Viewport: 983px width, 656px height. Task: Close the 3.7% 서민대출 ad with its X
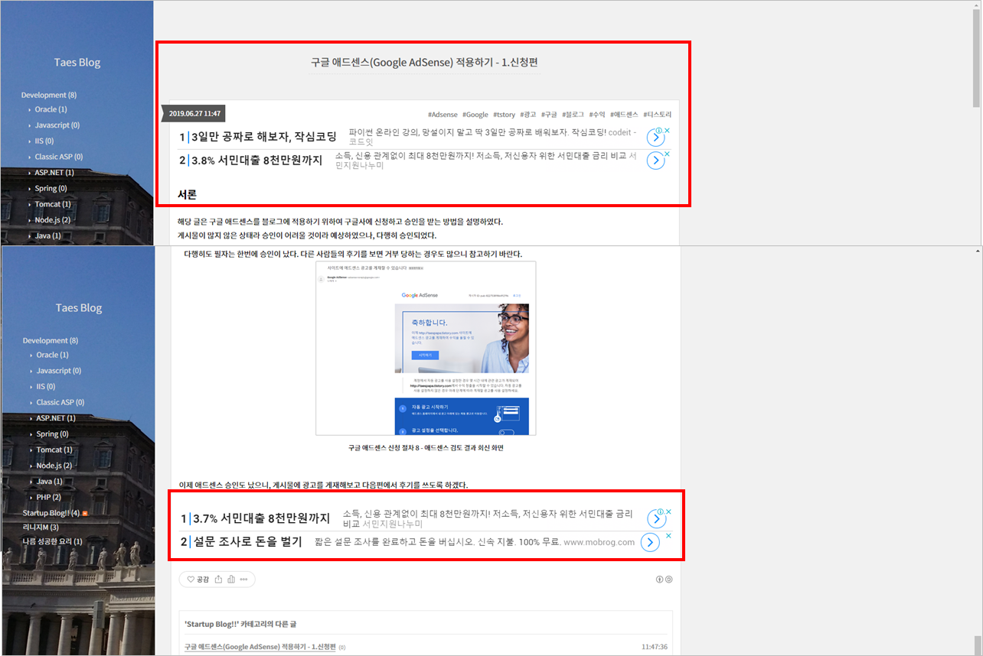coord(668,511)
